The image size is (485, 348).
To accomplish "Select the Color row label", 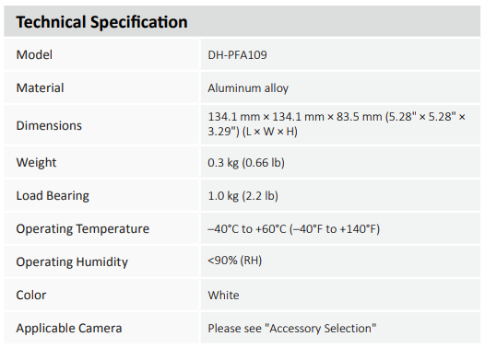I will [31, 296].
